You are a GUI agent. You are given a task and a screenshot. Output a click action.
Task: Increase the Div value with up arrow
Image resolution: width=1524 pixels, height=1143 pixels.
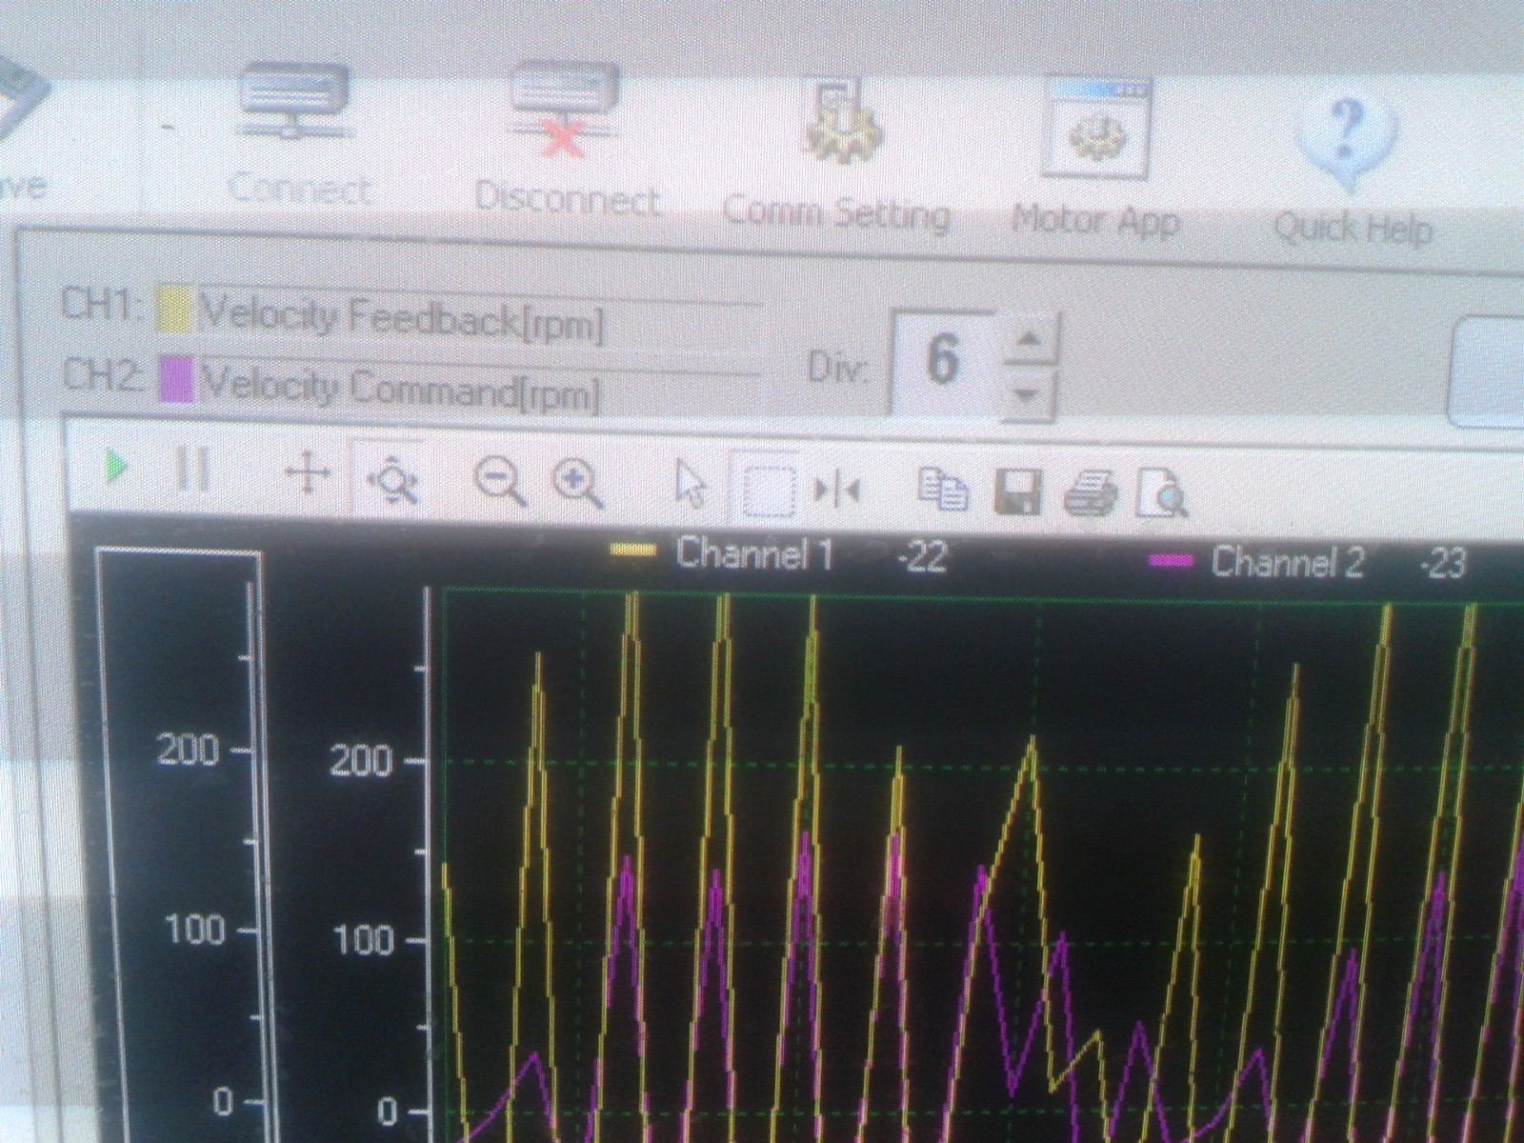tap(1031, 341)
